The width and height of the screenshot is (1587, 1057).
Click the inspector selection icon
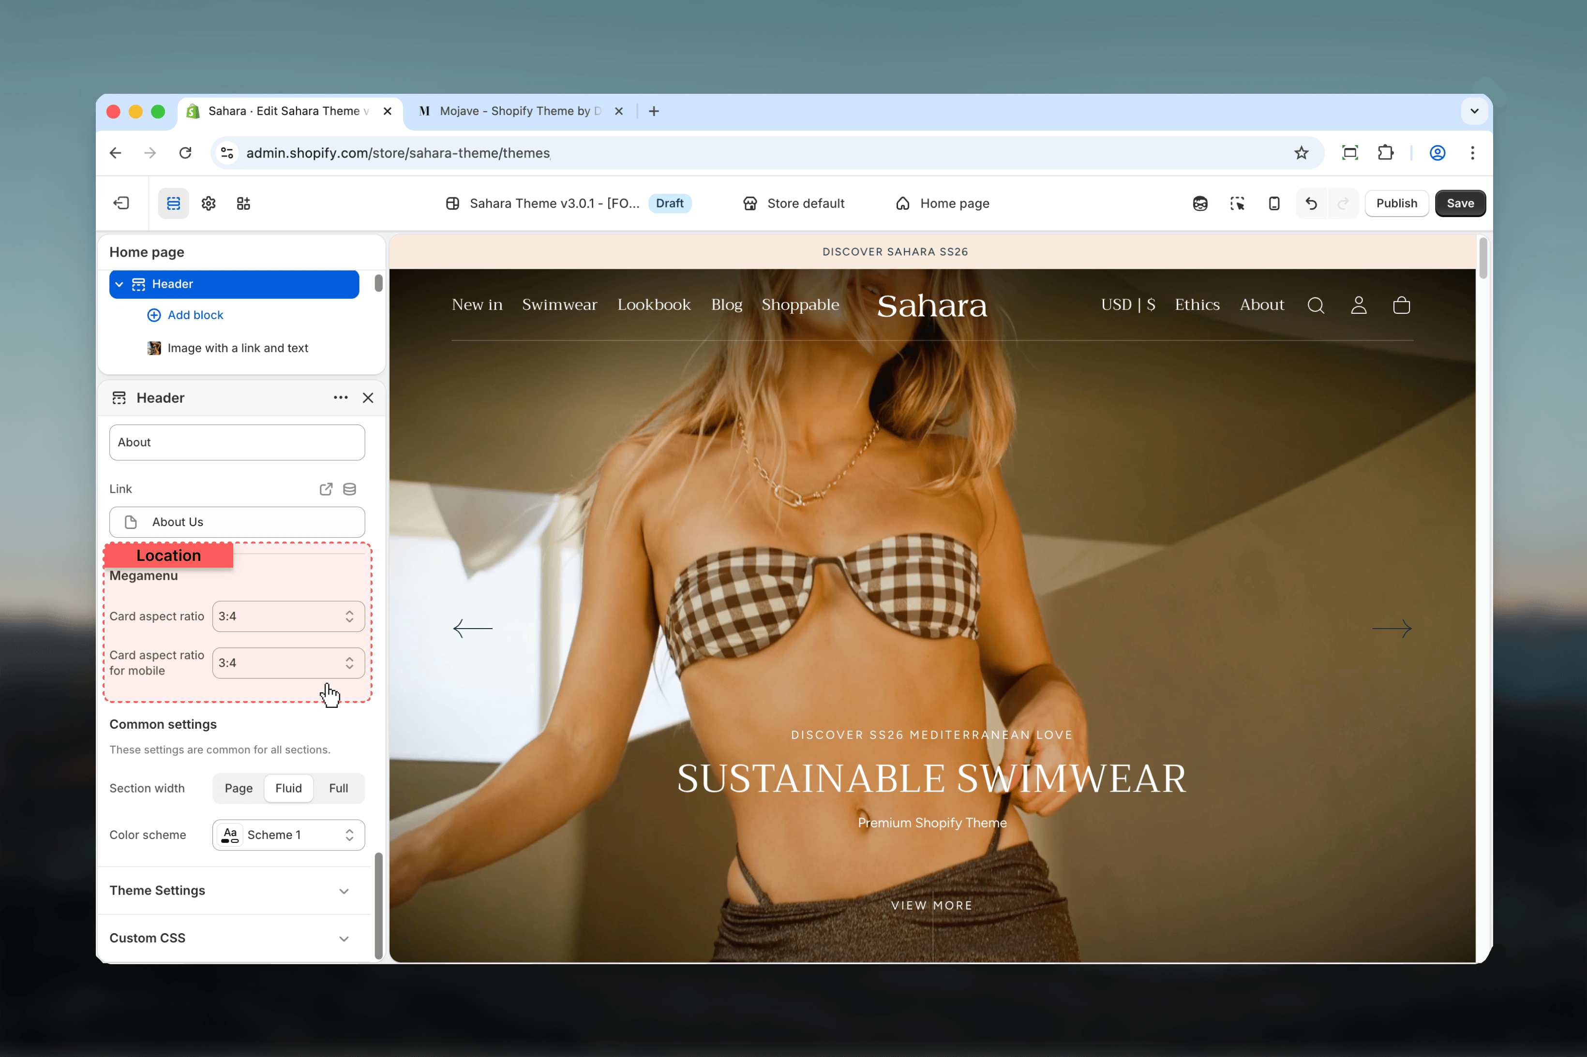tap(1237, 203)
